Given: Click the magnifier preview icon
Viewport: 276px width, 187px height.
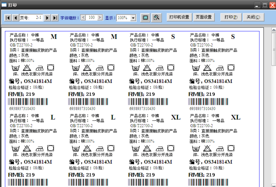Looking at the screenshot, I should tap(157, 18).
